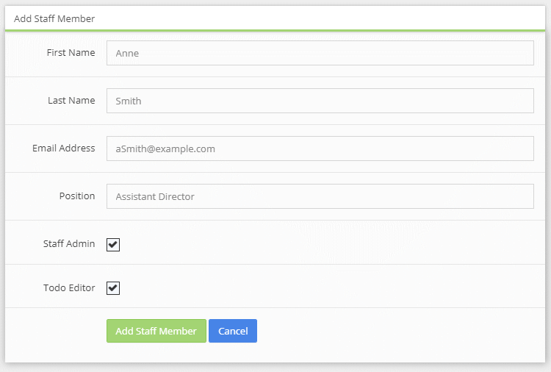Select the Email Address input field
The width and height of the screenshot is (551, 372).
[x=320, y=149]
